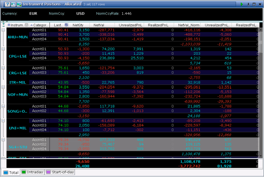This screenshot has width=264, height=177.
Task: Collapse the NOF=MUN instrument group
Action: (3, 87)
